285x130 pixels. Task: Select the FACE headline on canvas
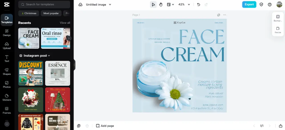pos(201,36)
